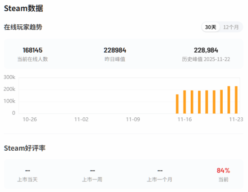Viewport: 248px width, 192px height.
Task: Click the 11-16 x-axis date label
Action: pyautogui.click(x=184, y=120)
